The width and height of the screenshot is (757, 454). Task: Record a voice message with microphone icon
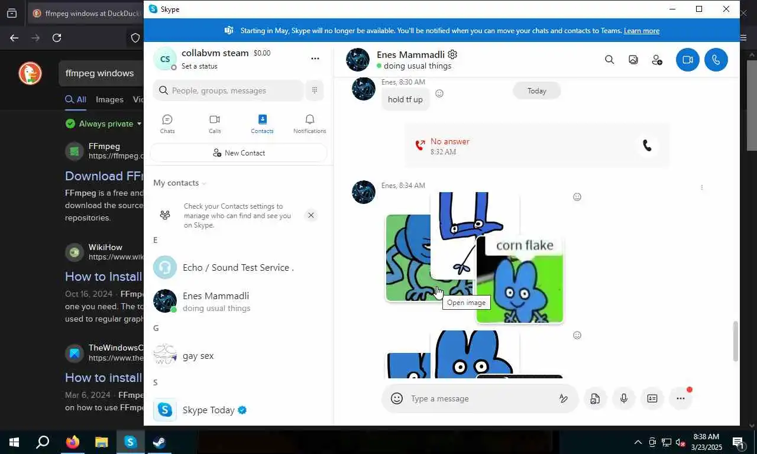pos(623,398)
